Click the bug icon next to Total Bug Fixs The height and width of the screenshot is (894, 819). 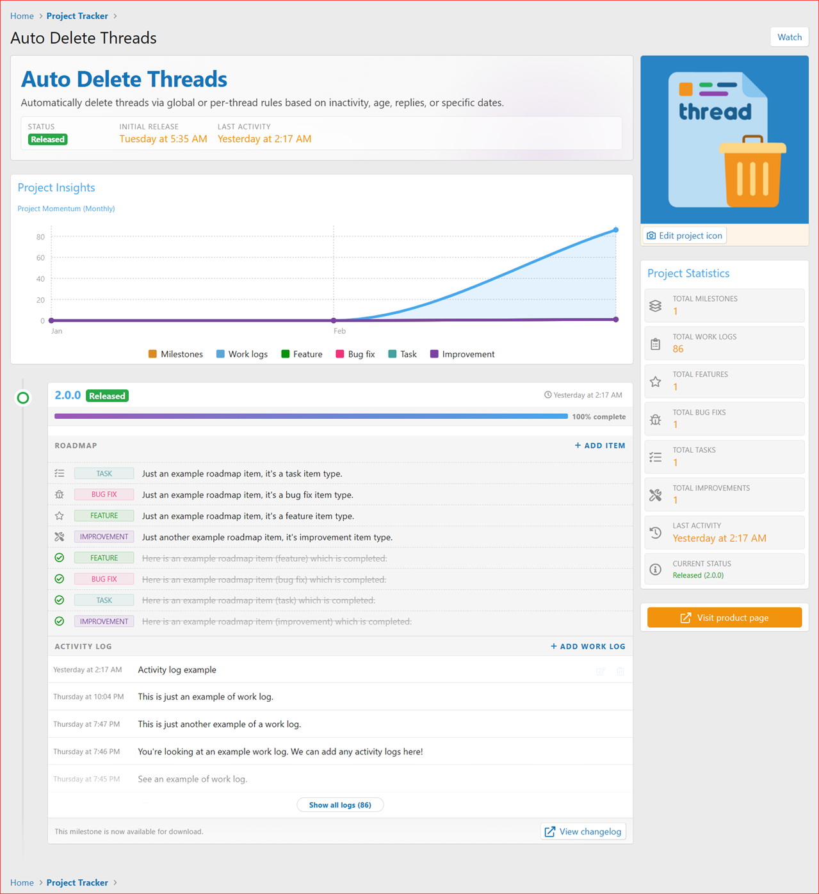(655, 419)
